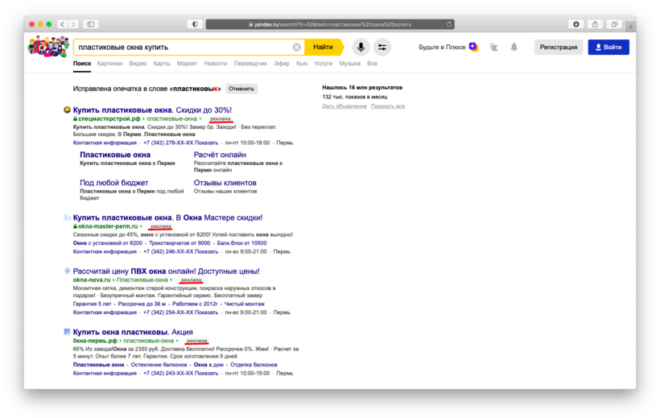Toggle Safari sidebar icon
The height and width of the screenshot is (418, 660).
click(90, 24)
